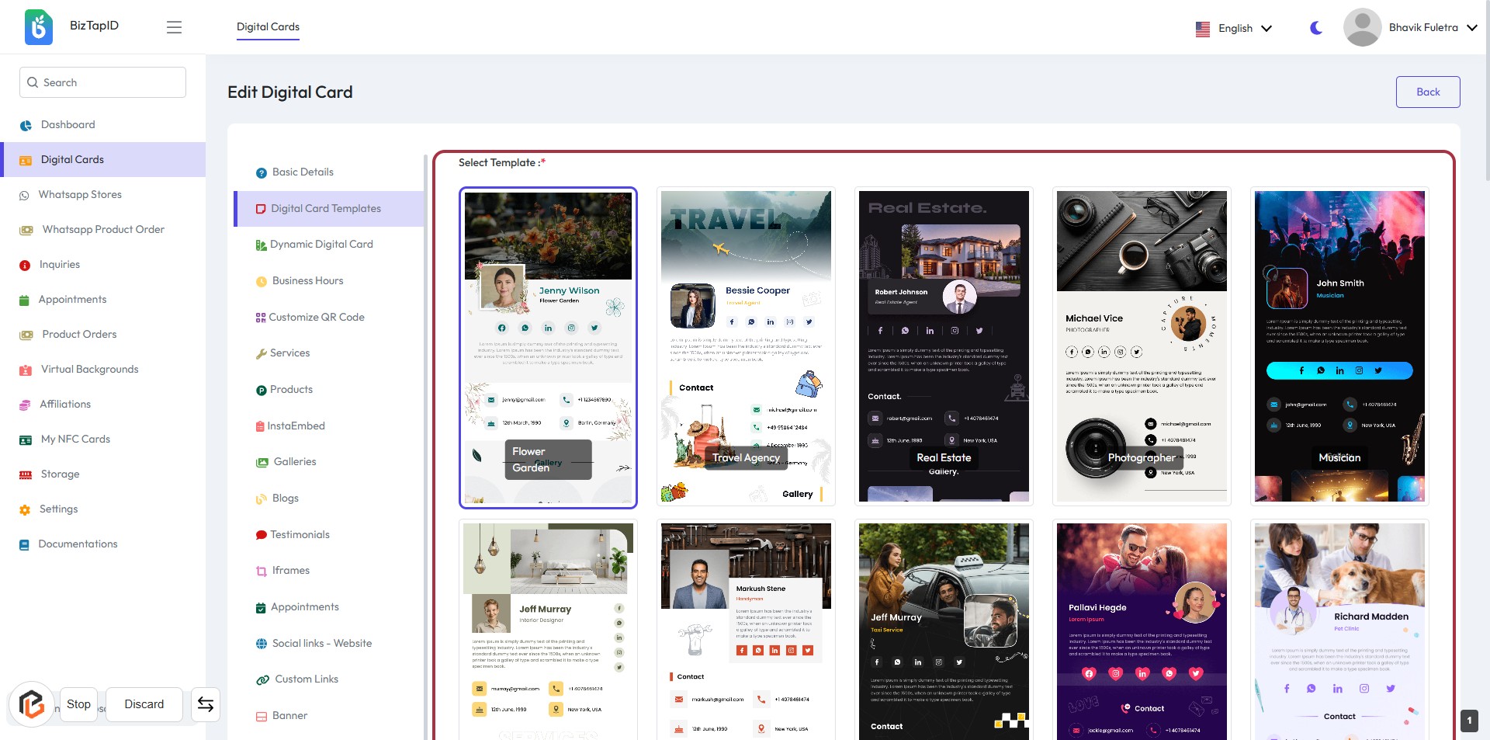The height and width of the screenshot is (740, 1490).
Task: Click the Virtual Backgrounds sidebar icon
Action: 26,370
